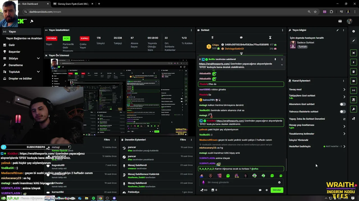Open wraithesports.com link in pinned message
The height and width of the screenshot is (201, 359).
pos(214,64)
